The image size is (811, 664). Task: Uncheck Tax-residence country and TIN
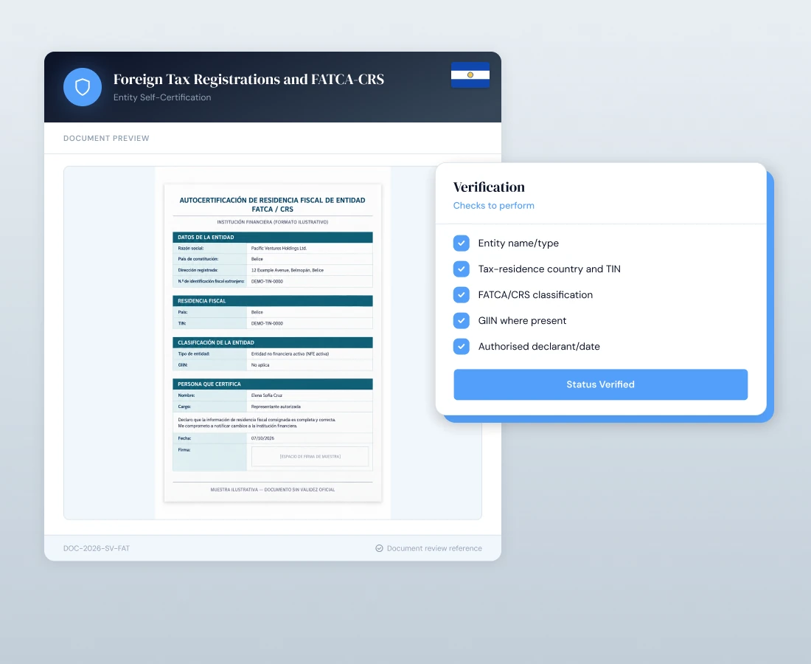pos(462,269)
